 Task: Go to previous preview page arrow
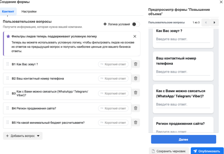(205, 22)
